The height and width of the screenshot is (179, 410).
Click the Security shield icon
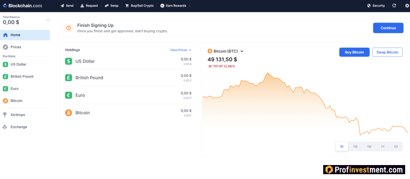pos(369,6)
